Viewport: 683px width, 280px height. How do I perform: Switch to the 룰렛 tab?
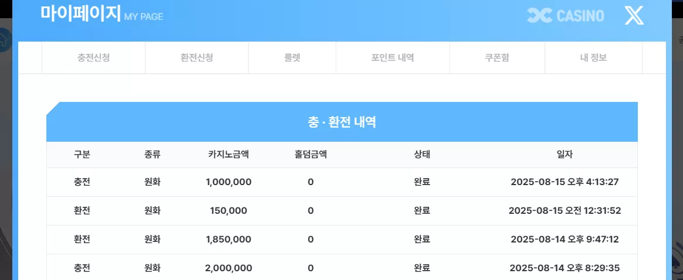[292, 58]
